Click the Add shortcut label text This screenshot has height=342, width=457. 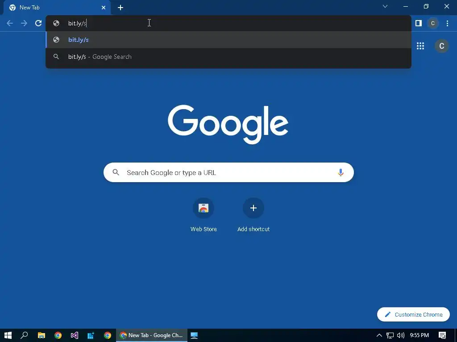coord(253,229)
